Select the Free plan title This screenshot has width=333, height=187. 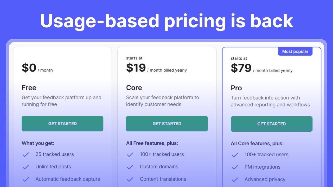(29, 88)
